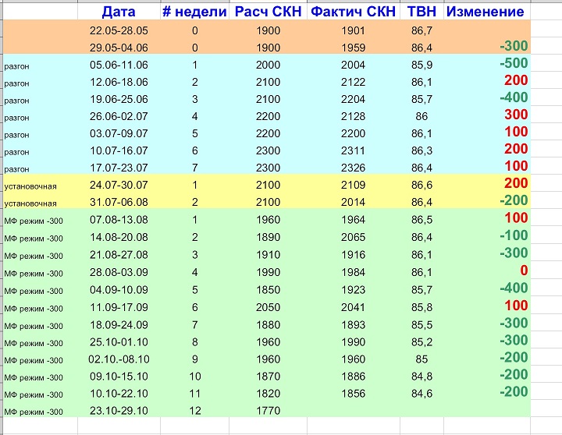Viewport: 562px width, 435px height.
Task: Select the 'Дата' column header cell
Action: coord(119,12)
